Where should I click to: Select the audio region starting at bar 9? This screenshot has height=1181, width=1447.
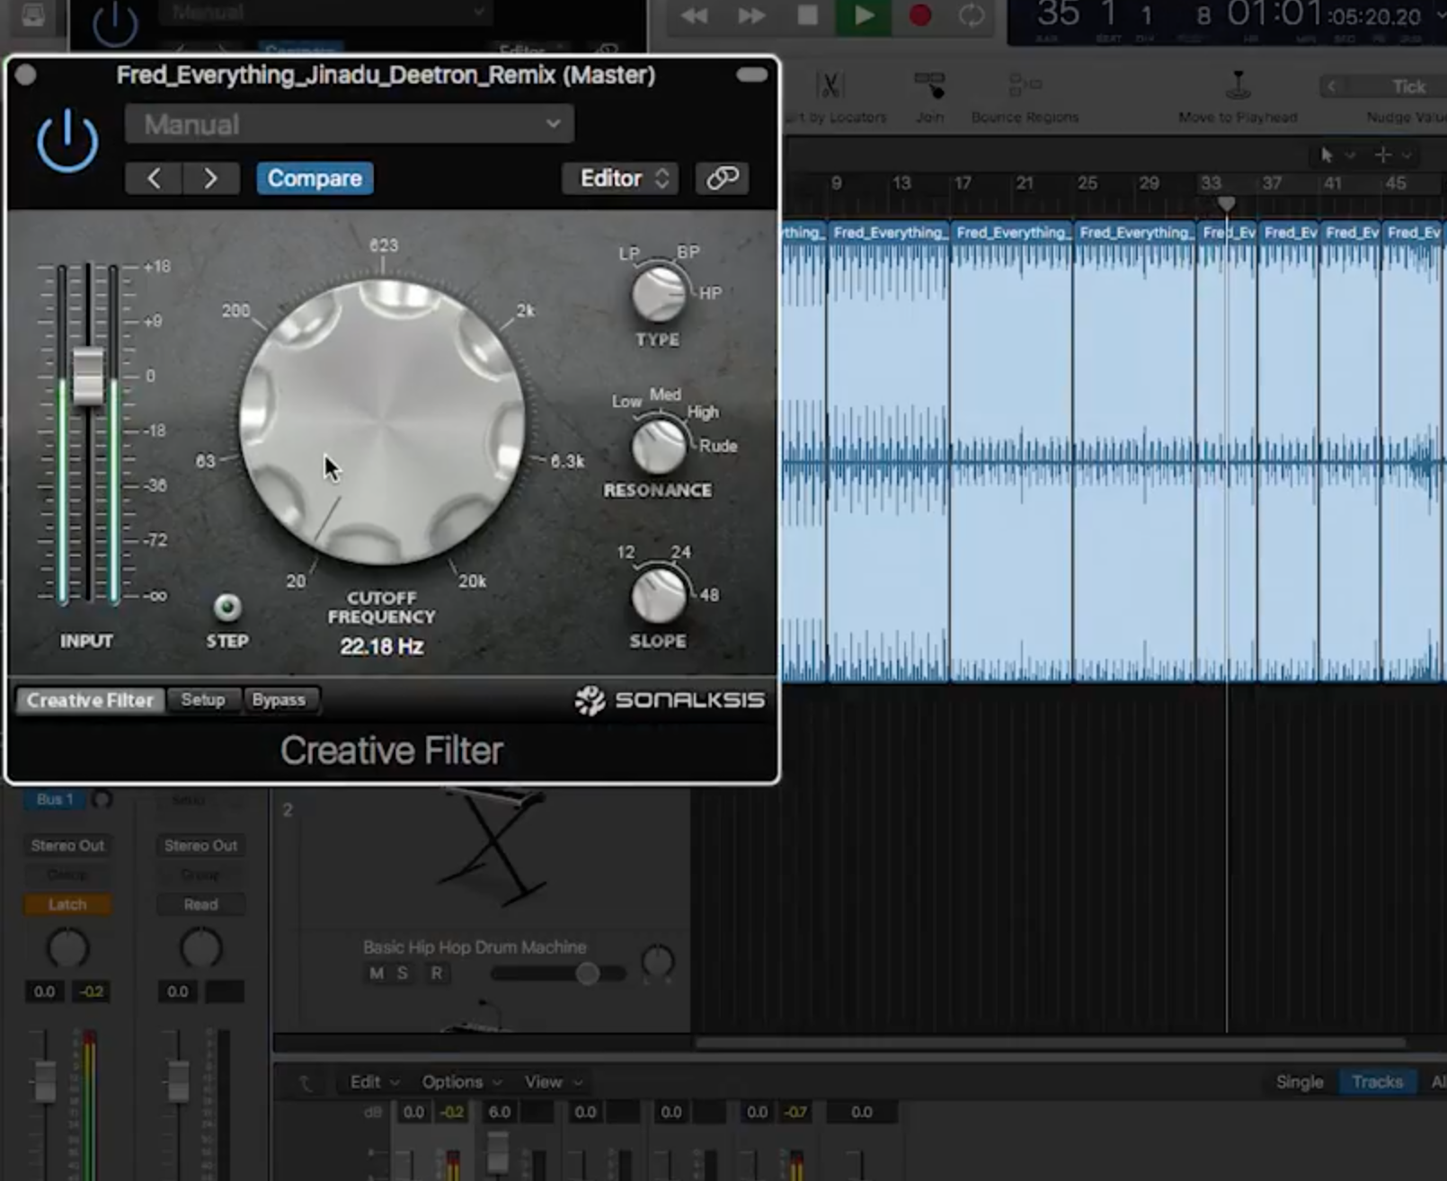888,449
